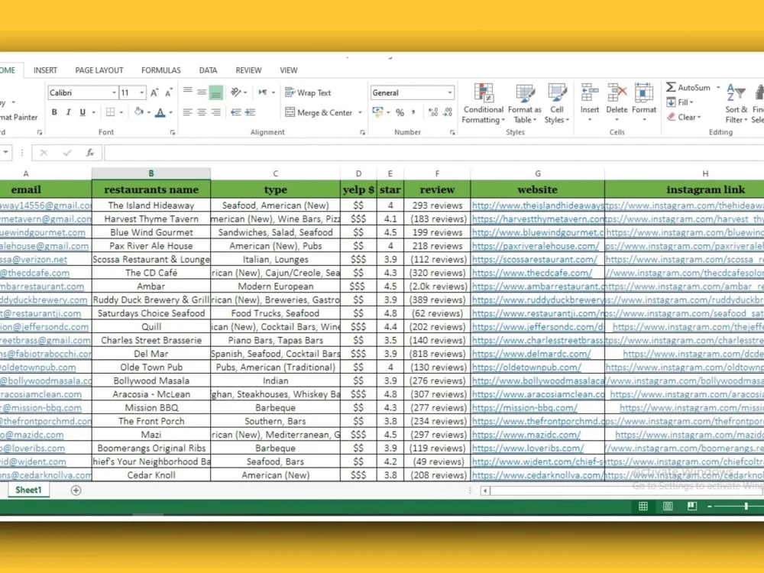764x573 pixels.
Task: Add new sheet plus icon
Action: click(x=76, y=490)
